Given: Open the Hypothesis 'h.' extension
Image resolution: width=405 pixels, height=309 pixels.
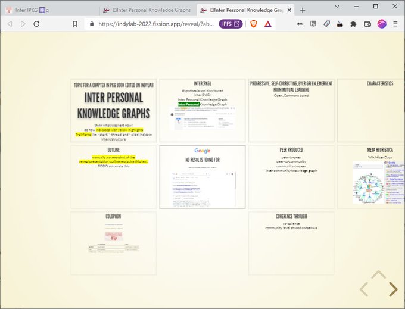Looking at the screenshot, I should (313, 24).
